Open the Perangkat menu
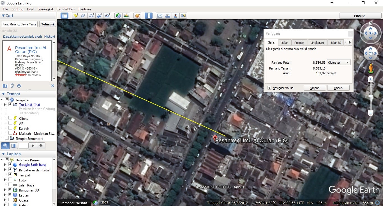Screen dimensions: 383x206 coord(46,9)
